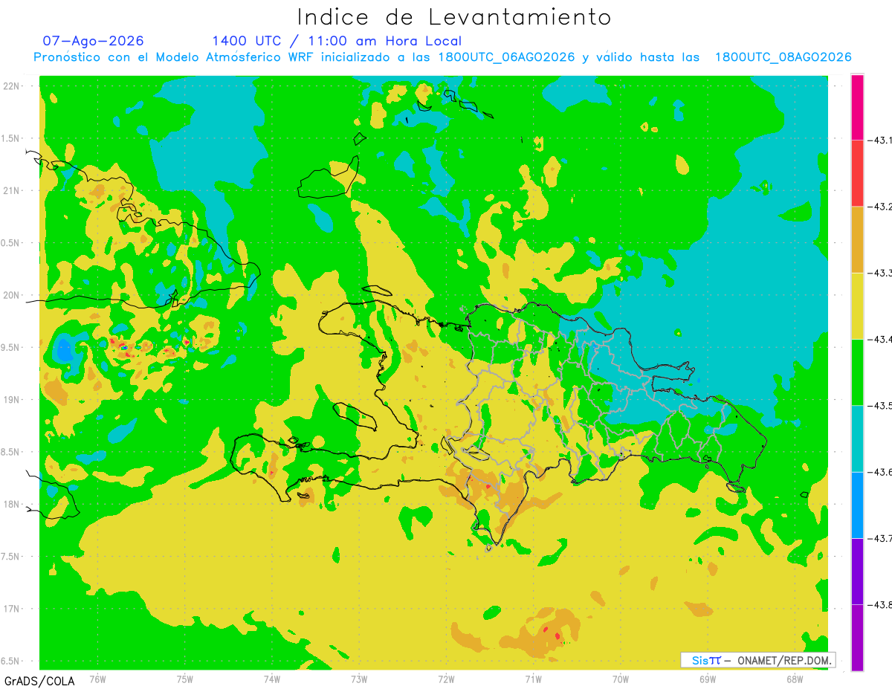Click the '21N' latitude label

tap(13, 190)
